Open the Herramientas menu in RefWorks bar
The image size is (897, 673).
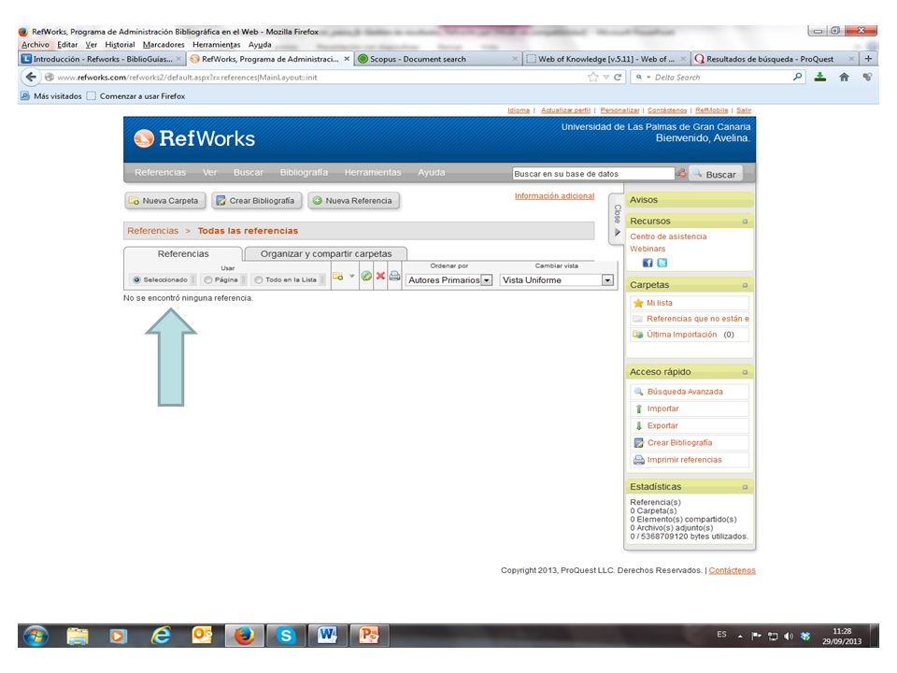pyautogui.click(x=373, y=172)
